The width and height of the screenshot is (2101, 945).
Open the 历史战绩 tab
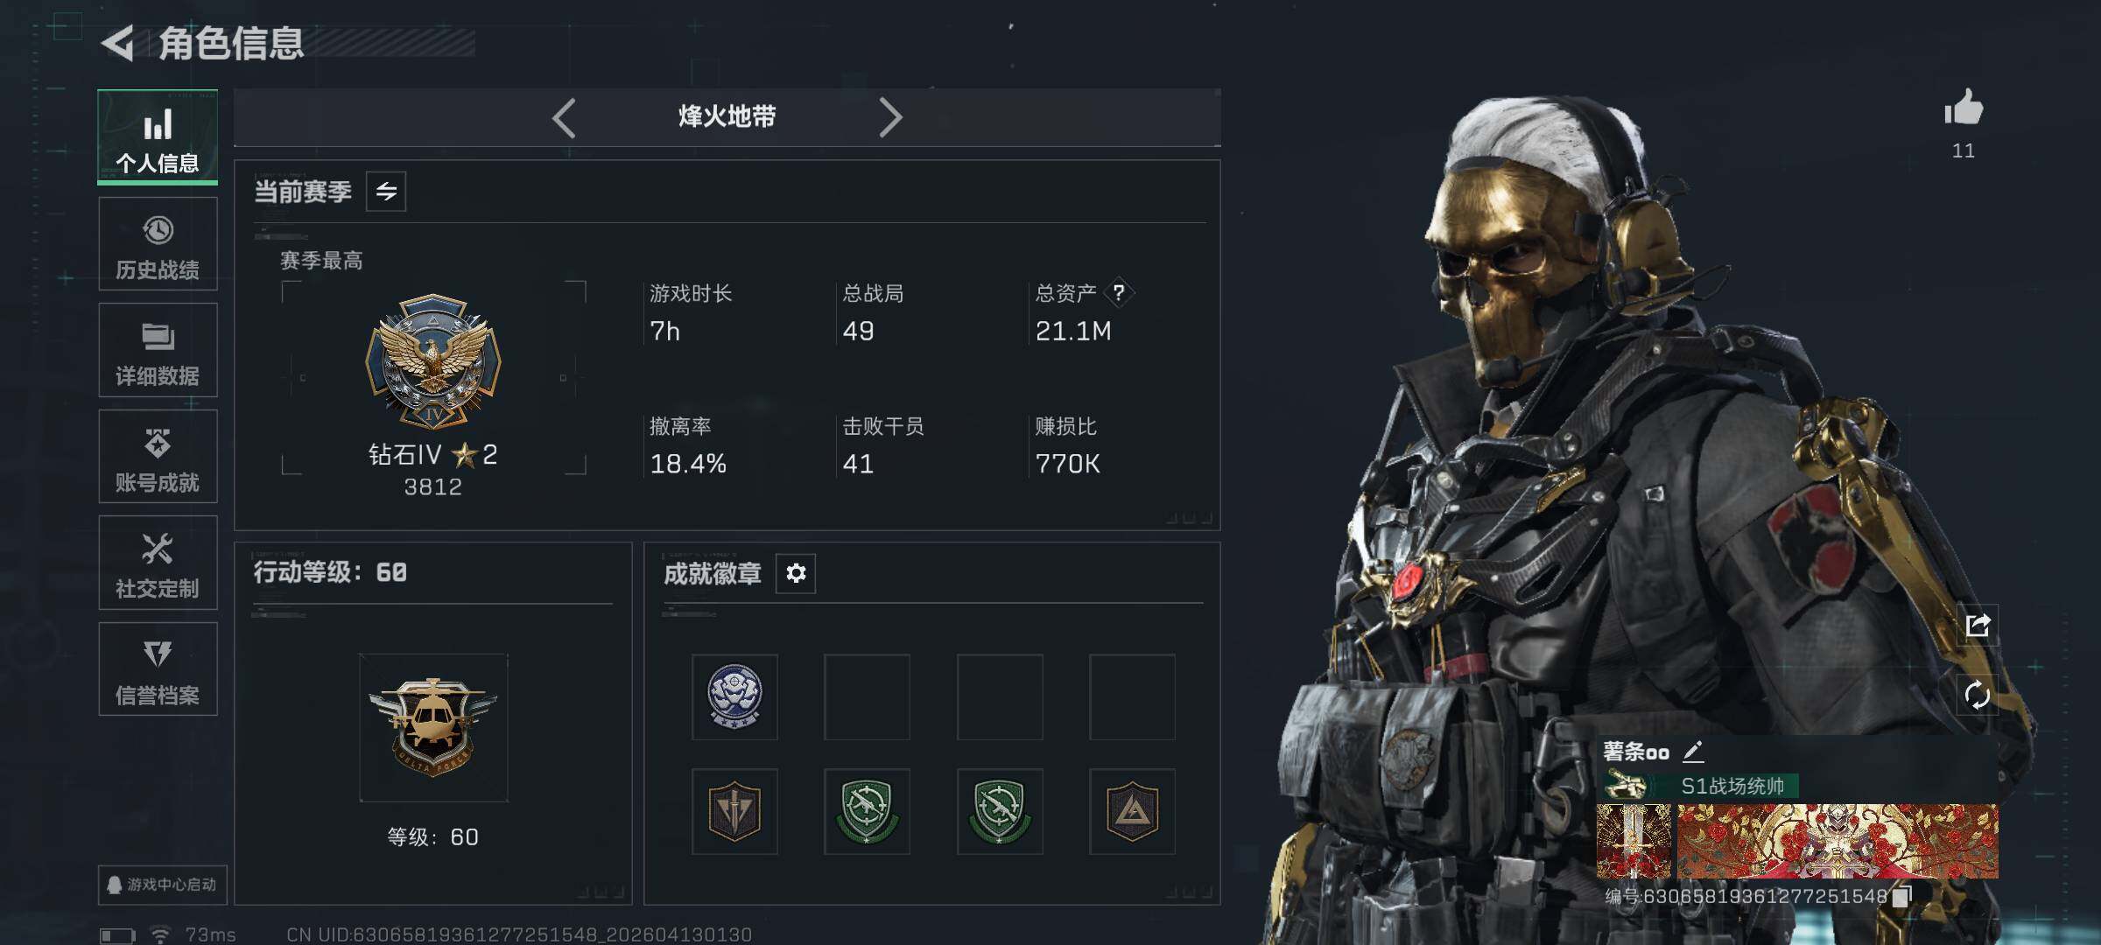(x=158, y=244)
